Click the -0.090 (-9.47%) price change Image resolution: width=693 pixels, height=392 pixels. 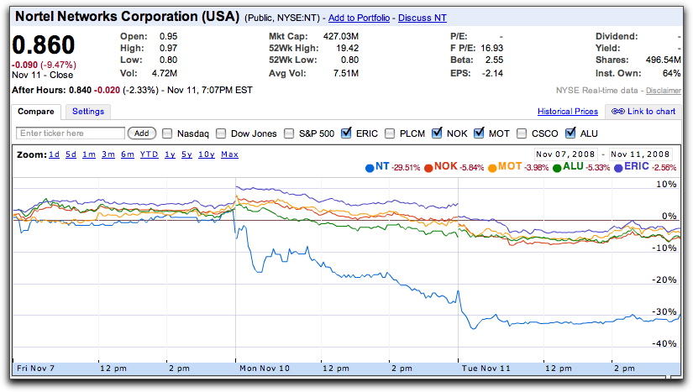pos(44,65)
